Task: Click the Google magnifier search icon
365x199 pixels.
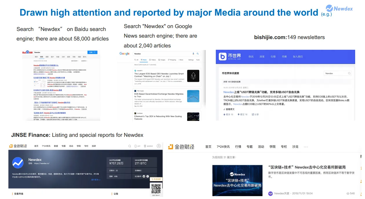Action: (198, 54)
